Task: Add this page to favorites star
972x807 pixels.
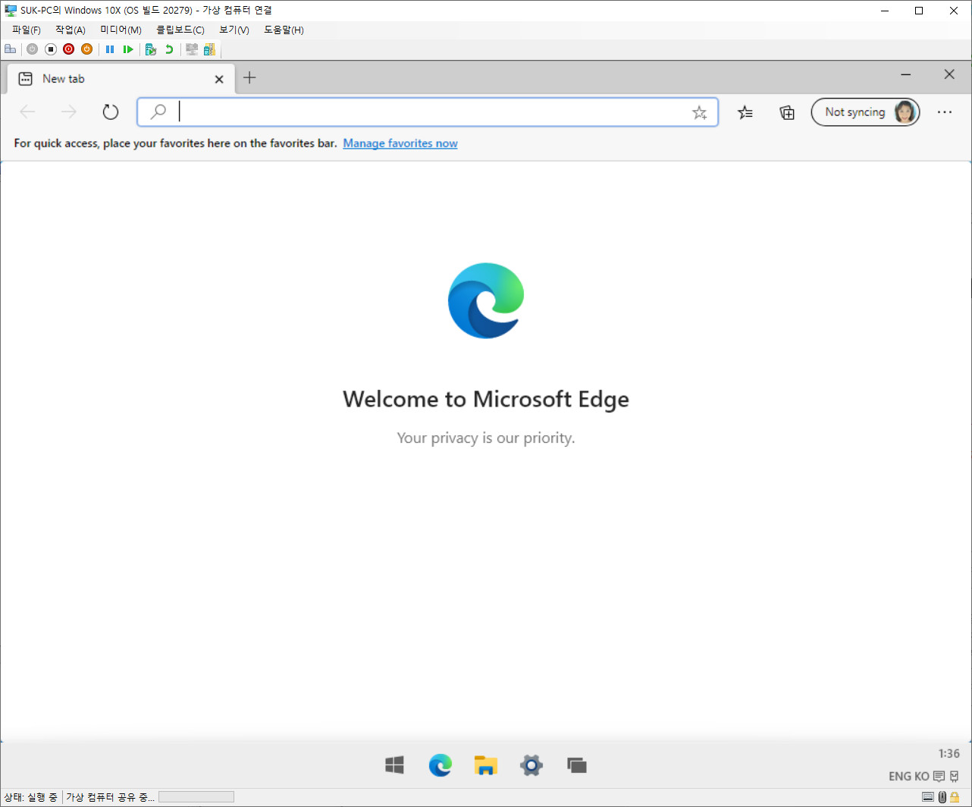Action: (x=699, y=113)
